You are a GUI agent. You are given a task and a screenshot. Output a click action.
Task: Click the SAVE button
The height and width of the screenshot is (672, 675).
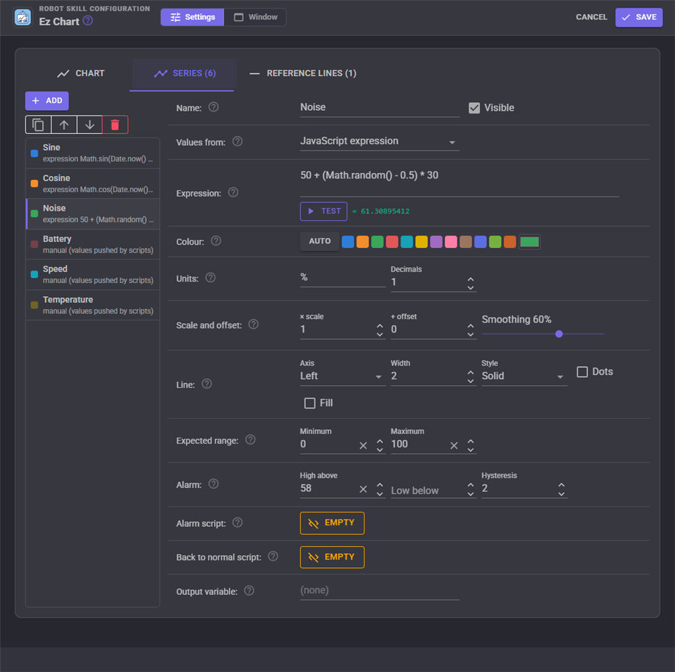coord(639,17)
